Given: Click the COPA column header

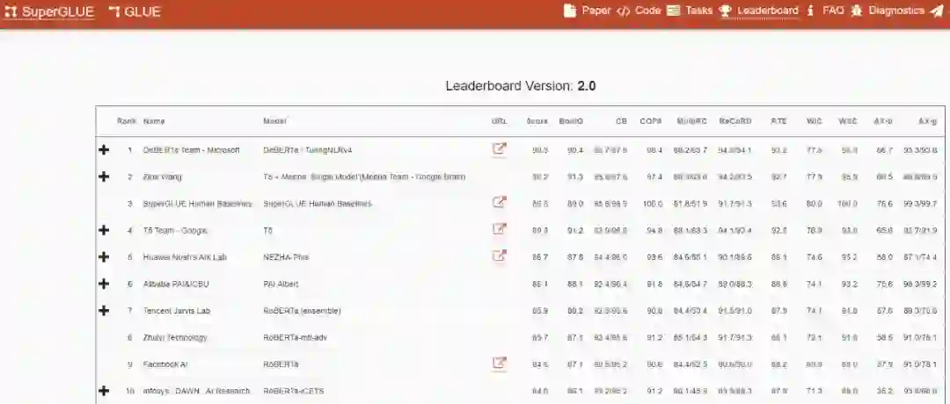Looking at the screenshot, I should tap(651, 121).
